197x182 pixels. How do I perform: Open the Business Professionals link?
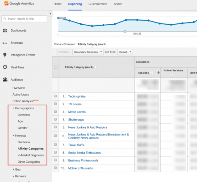(83, 160)
